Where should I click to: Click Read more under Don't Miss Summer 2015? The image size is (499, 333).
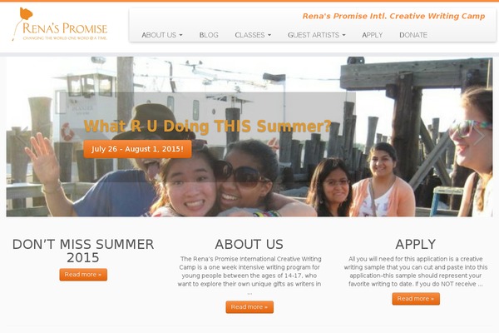click(83, 275)
